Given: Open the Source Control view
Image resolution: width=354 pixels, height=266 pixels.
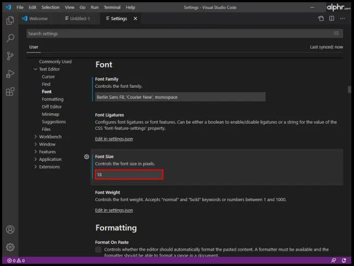Looking at the screenshot, I should [10, 56].
